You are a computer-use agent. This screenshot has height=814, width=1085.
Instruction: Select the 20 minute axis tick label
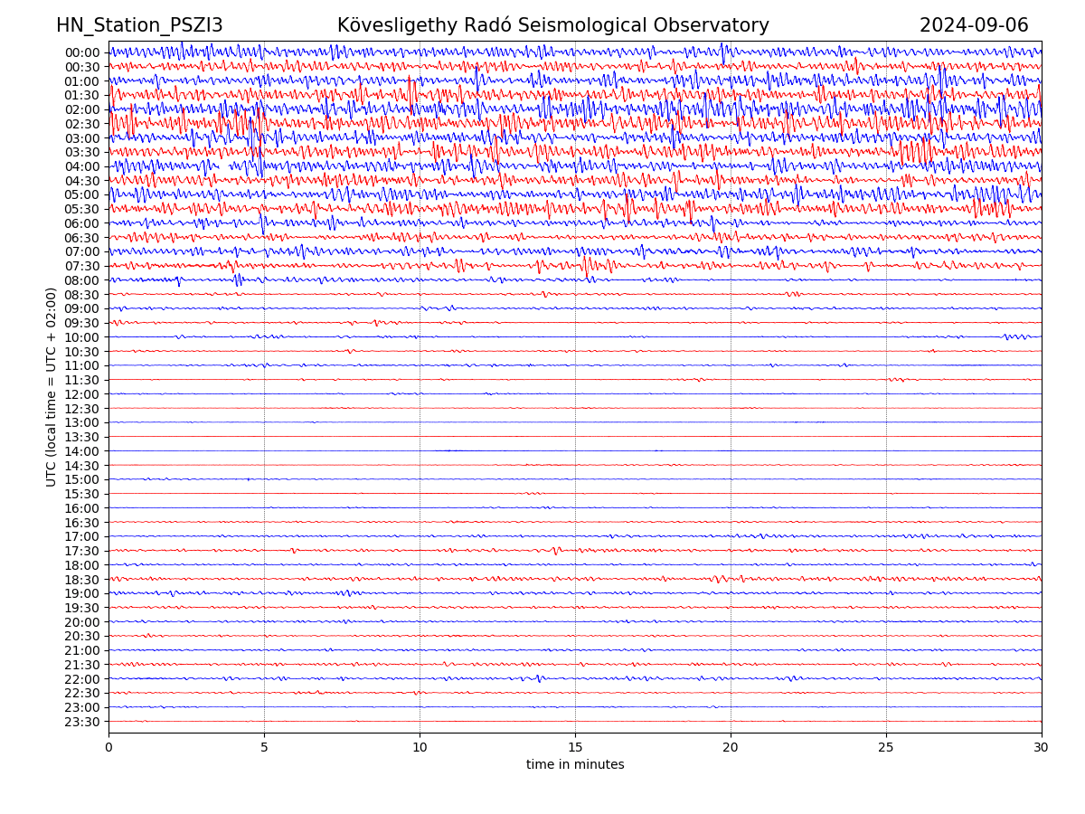pos(731,747)
